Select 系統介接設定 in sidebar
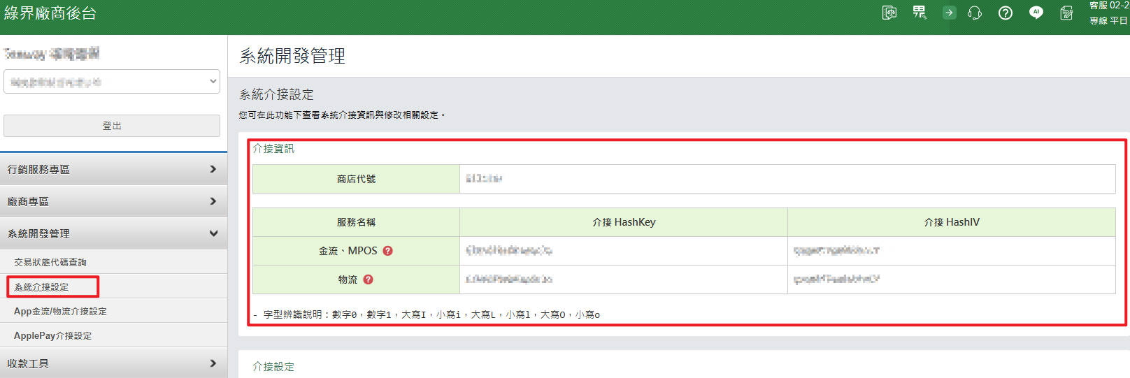 point(42,286)
